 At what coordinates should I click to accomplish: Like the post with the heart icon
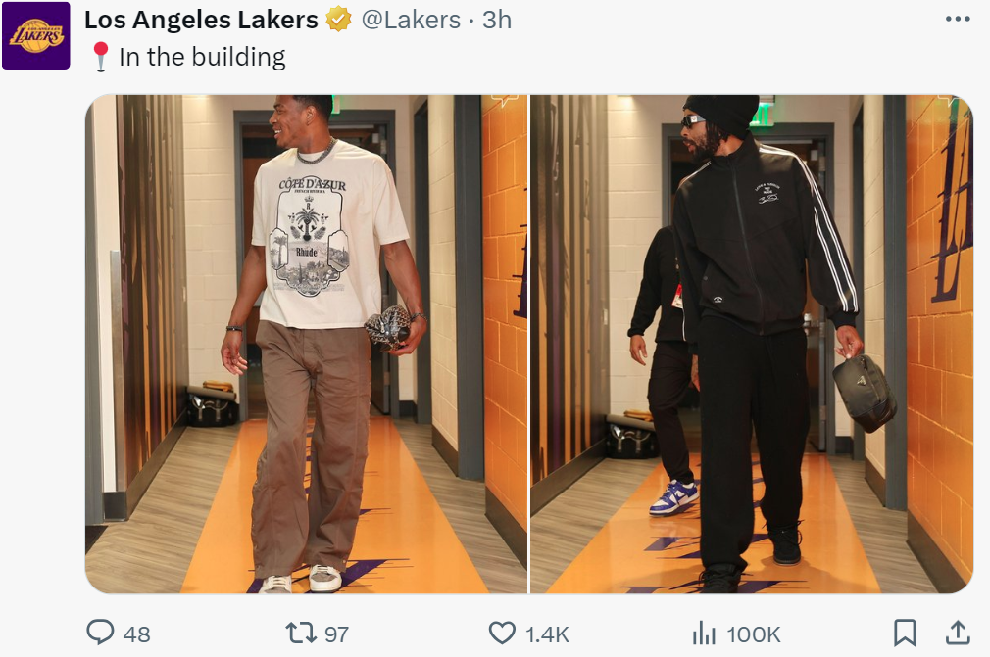click(502, 633)
